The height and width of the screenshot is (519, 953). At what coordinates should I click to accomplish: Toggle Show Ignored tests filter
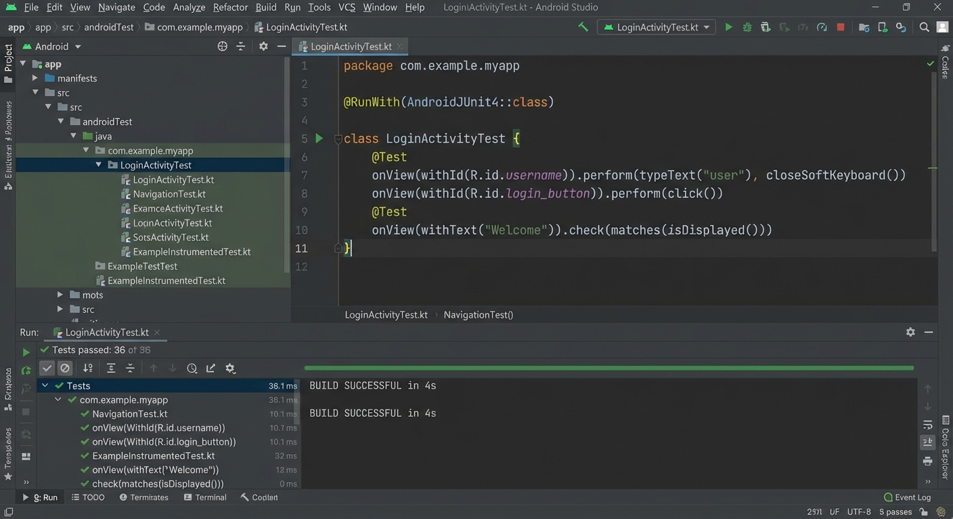click(x=65, y=368)
